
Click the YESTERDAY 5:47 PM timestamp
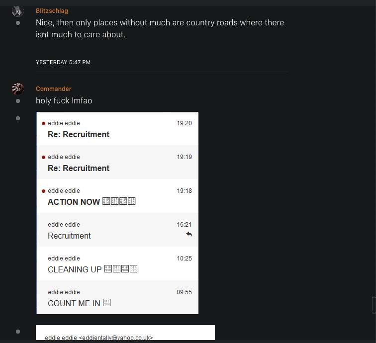tap(63, 62)
